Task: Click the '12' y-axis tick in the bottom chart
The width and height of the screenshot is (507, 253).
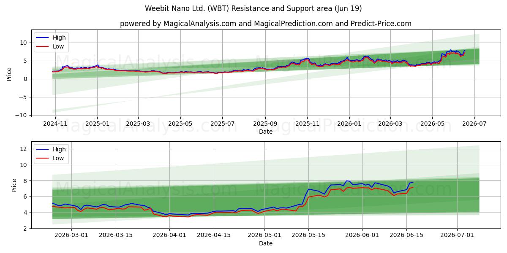Action: 24,149
